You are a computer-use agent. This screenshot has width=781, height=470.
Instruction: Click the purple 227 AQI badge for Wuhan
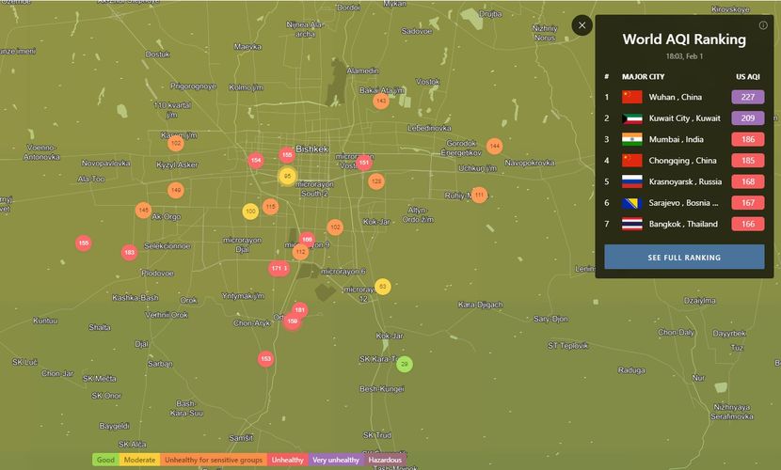(747, 97)
